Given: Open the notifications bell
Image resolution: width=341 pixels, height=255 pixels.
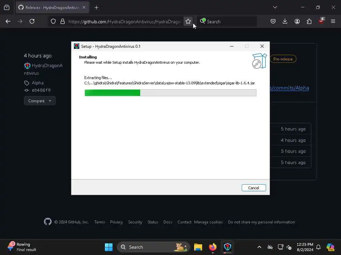Looking at the screenshot, I should [x=318, y=247].
